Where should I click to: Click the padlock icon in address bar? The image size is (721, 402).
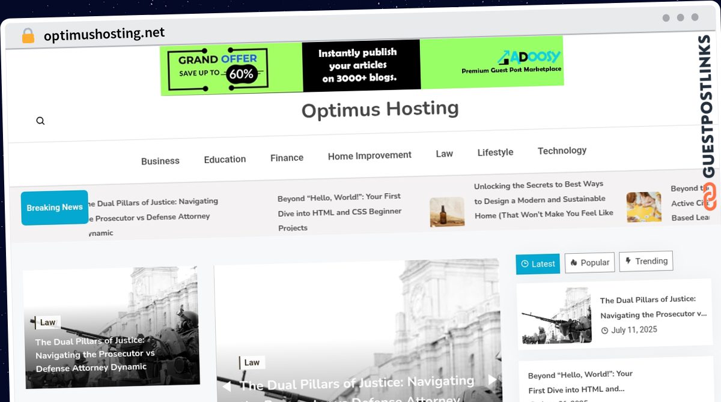28,35
